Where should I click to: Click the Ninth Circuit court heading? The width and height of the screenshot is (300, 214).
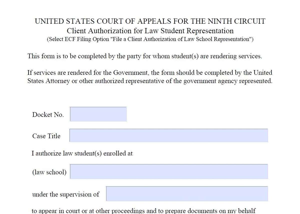pos(150,21)
